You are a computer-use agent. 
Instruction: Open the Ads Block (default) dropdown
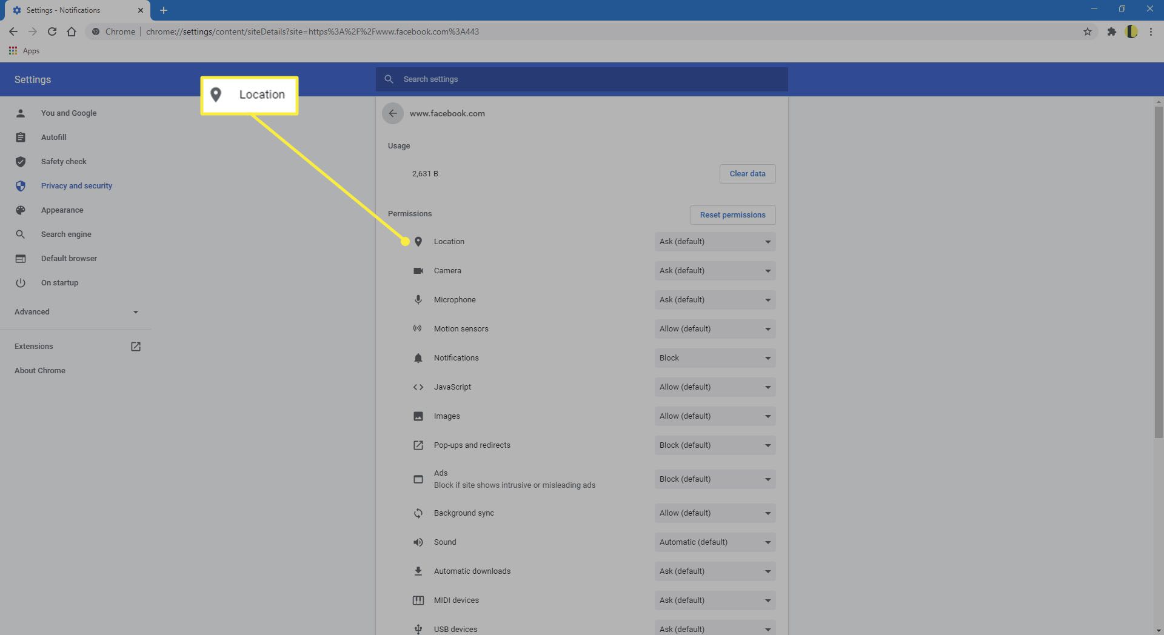pyautogui.click(x=715, y=479)
